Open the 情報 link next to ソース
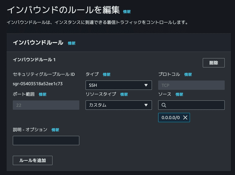Image resolution: width=235 pixels, height=175 pixels. click(x=179, y=94)
